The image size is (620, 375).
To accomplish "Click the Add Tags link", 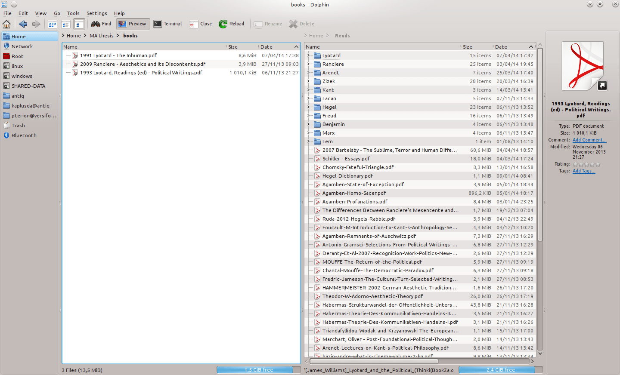I will pos(583,171).
